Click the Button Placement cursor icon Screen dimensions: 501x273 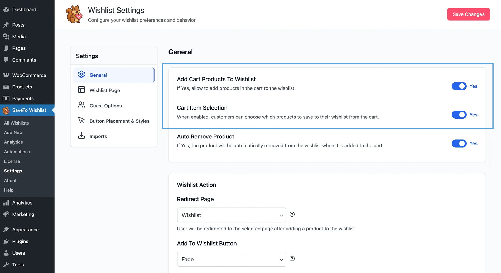pos(81,120)
